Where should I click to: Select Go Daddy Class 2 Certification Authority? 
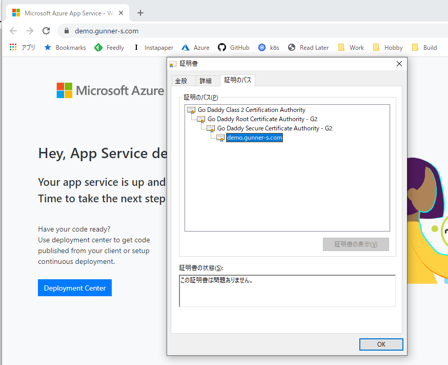(x=252, y=110)
